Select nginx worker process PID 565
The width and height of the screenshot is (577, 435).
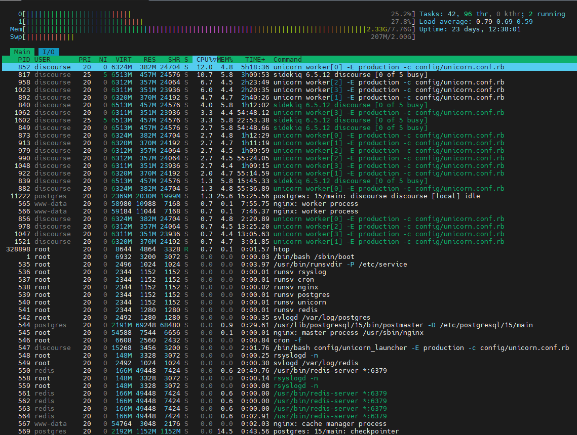(289, 203)
